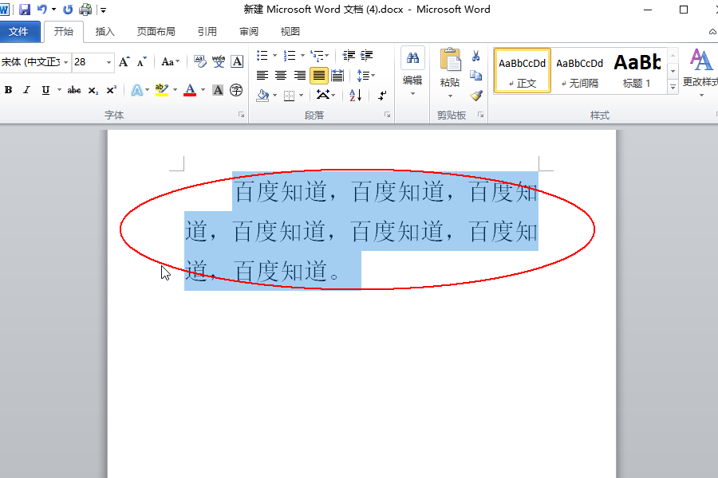
Task: Expand multilevel list options
Action: (326, 56)
